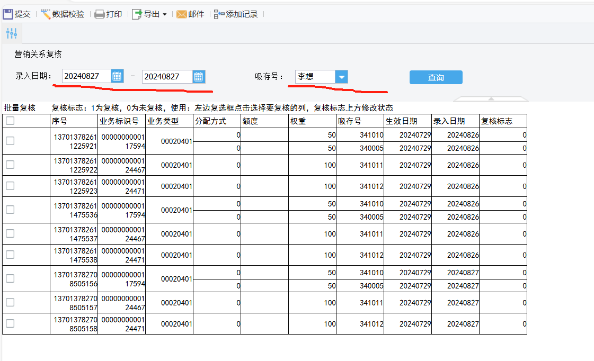Open calendar for the end 录入日期
Screen dimensions: 594x361
pyautogui.click(x=199, y=77)
